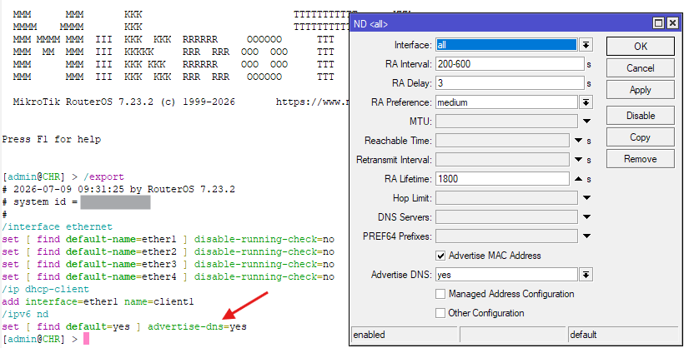Toggle Advertise MAC Address checkbox
This screenshot has height=348, width=684.
click(440, 256)
